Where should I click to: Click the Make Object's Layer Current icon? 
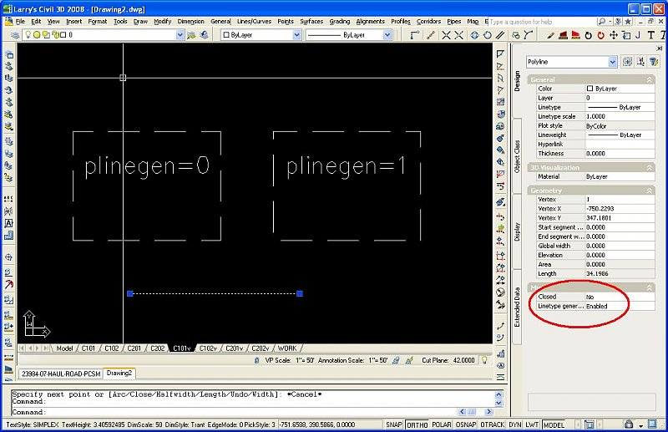[x=191, y=35]
